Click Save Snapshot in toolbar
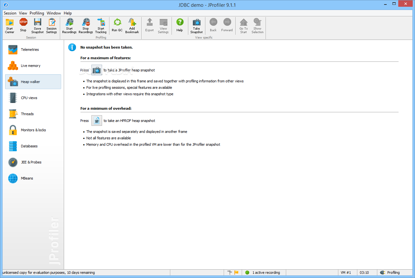Image resolution: width=415 pixels, height=278 pixels. click(x=37, y=26)
